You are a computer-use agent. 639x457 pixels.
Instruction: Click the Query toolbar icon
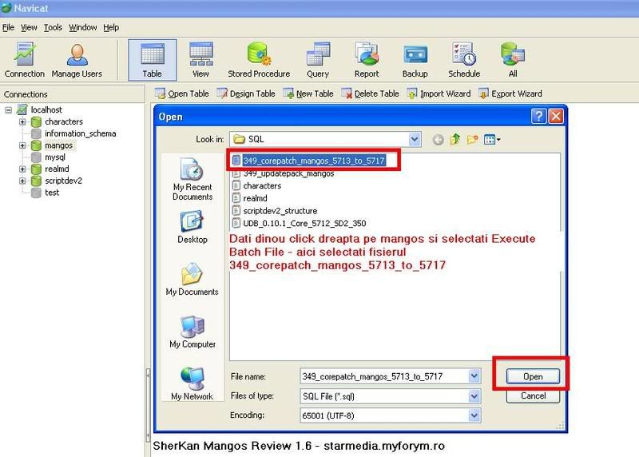point(317,60)
